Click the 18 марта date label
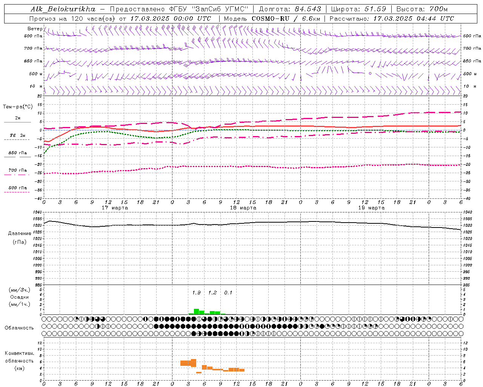Screen dimensions: 483x387 (243, 208)
